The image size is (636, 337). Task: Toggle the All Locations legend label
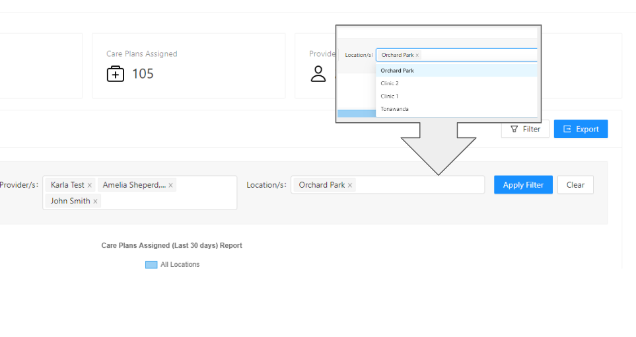[180, 264]
